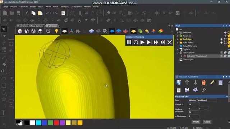
Task: Click the circular move-arrows transform icon
Action: 204,90
